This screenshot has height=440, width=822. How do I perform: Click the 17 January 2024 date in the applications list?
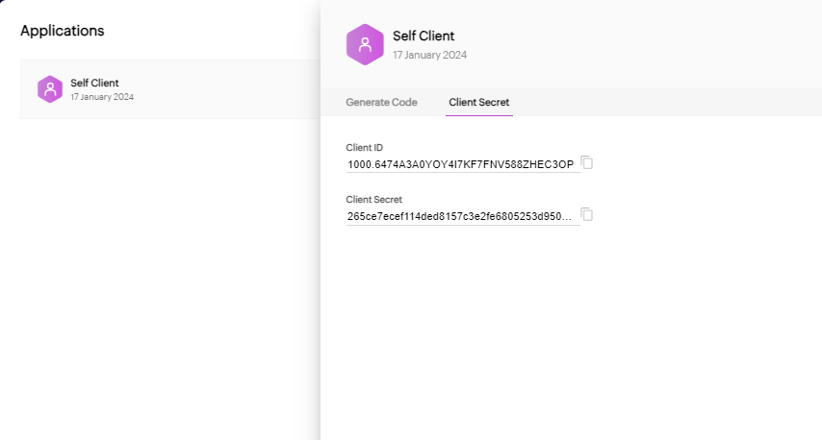pyautogui.click(x=102, y=97)
